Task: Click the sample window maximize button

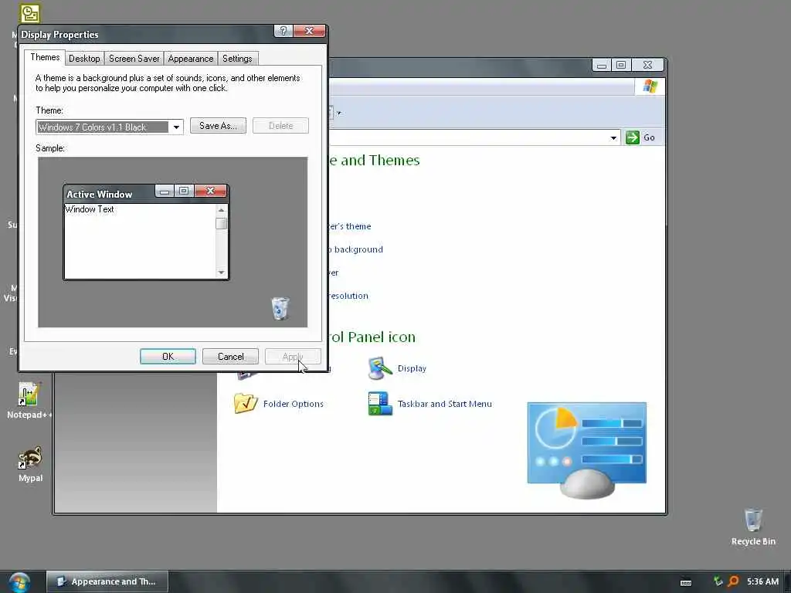Action: click(184, 191)
